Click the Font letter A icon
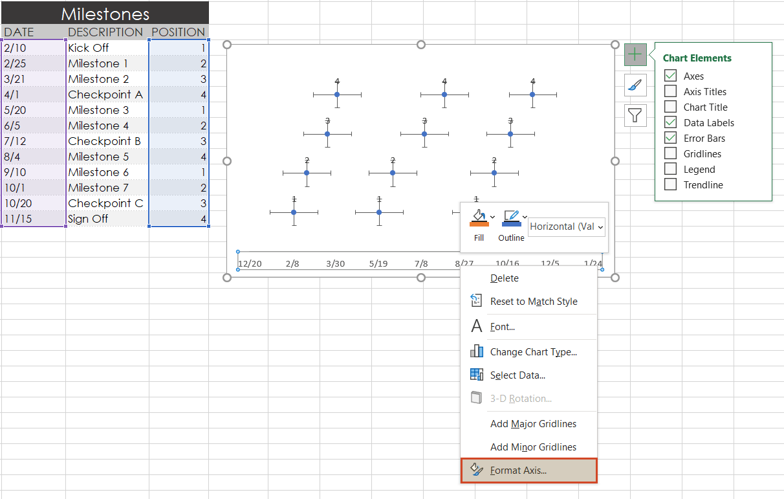The width and height of the screenshot is (784, 499). pyautogui.click(x=476, y=326)
